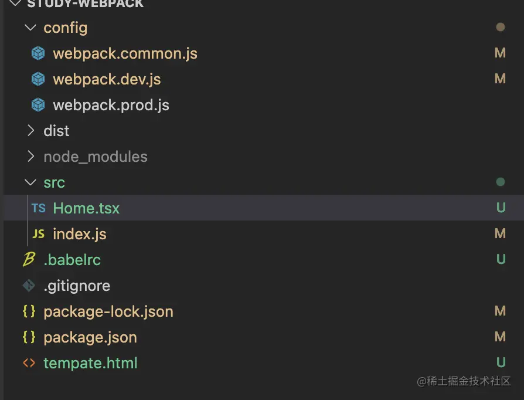Click the modified dot on config folder
Screen dimensions: 524x400
click(x=500, y=27)
